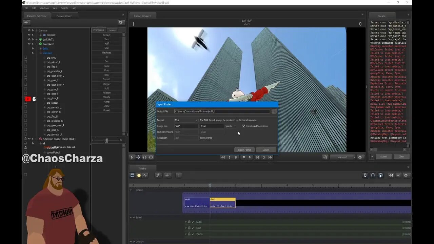Switch to Graph Editor mode in timeline
The width and height of the screenshot is (434, 244).
(x=145, y=175)
